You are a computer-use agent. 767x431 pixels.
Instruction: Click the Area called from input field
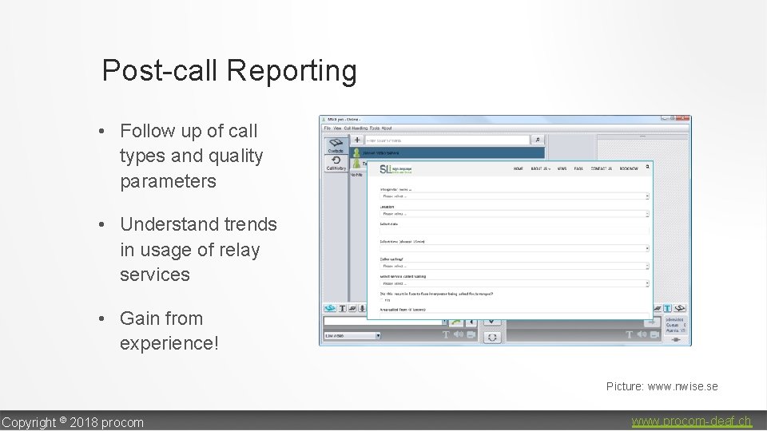(x=515, y=316)
